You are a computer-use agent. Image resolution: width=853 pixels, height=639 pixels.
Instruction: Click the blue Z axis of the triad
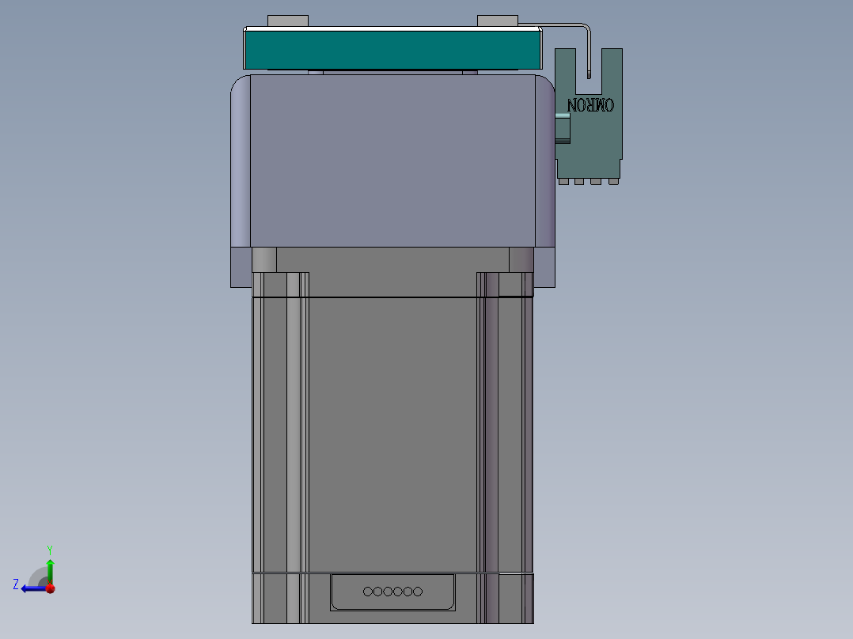[x=33, y=588]
